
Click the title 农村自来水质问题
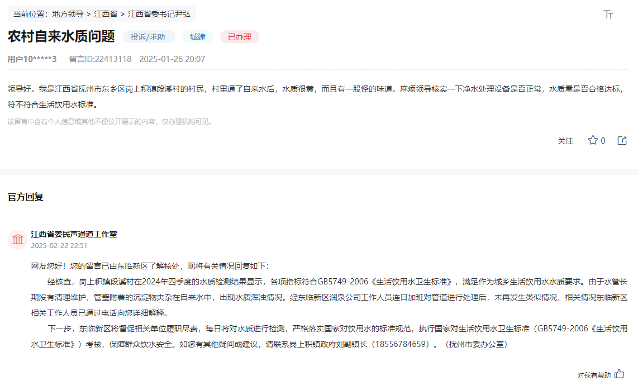coord(61,37)
